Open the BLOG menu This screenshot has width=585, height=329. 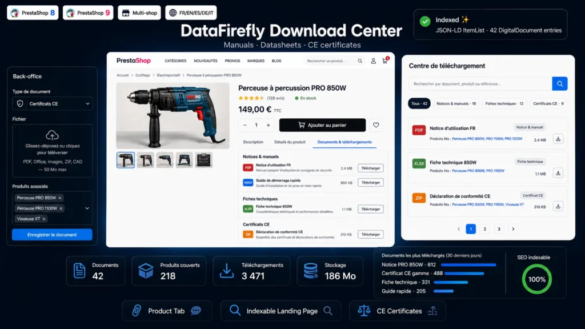(277, 61)
